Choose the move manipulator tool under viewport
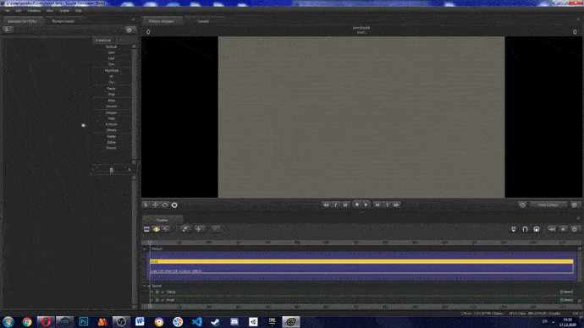This screenshot has height=328, width=584. click(156, 205)
